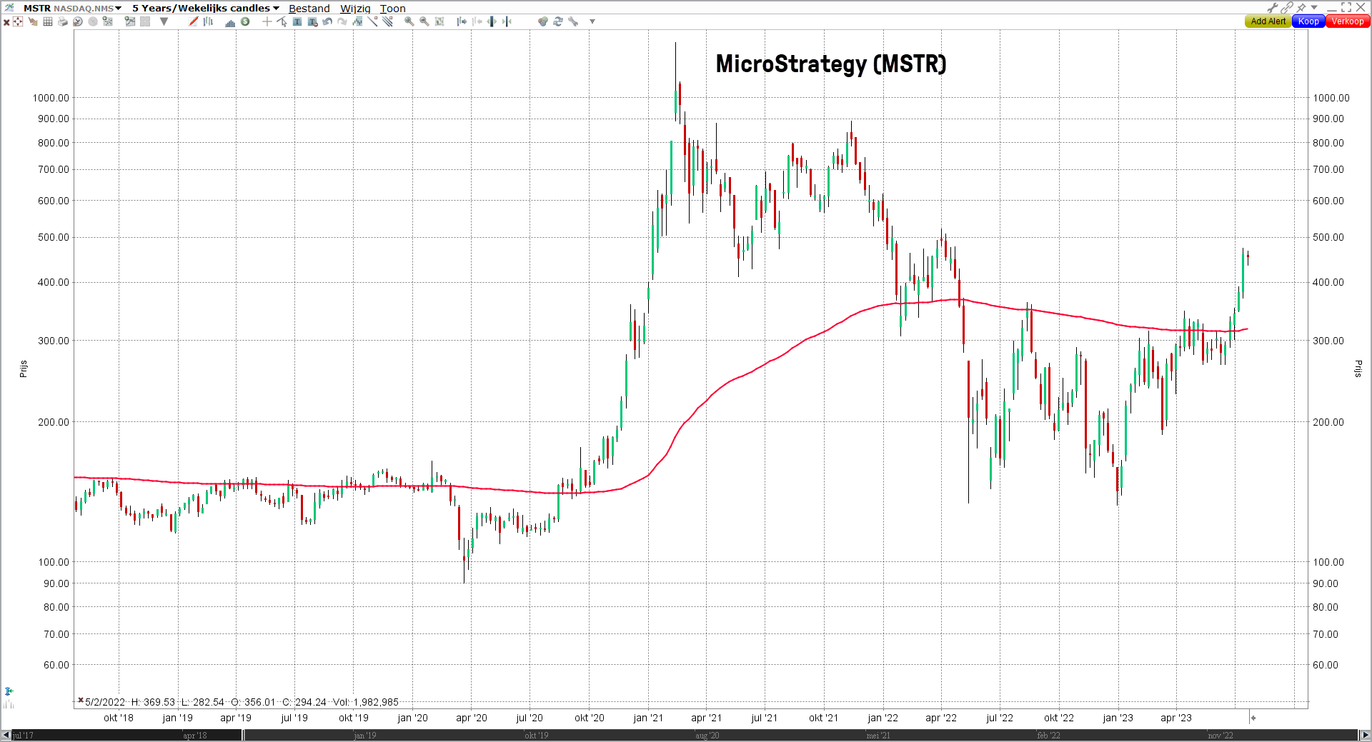Image resolution: width=1372 pixels, height=742 pixels.
Task: Click the refresh arrows icon in toolbar
Action: click(558, 21)
